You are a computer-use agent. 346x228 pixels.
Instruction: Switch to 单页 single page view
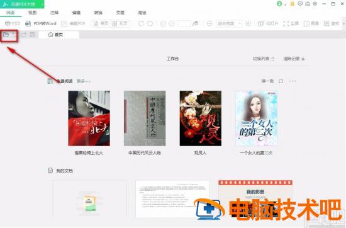[101, 23]
